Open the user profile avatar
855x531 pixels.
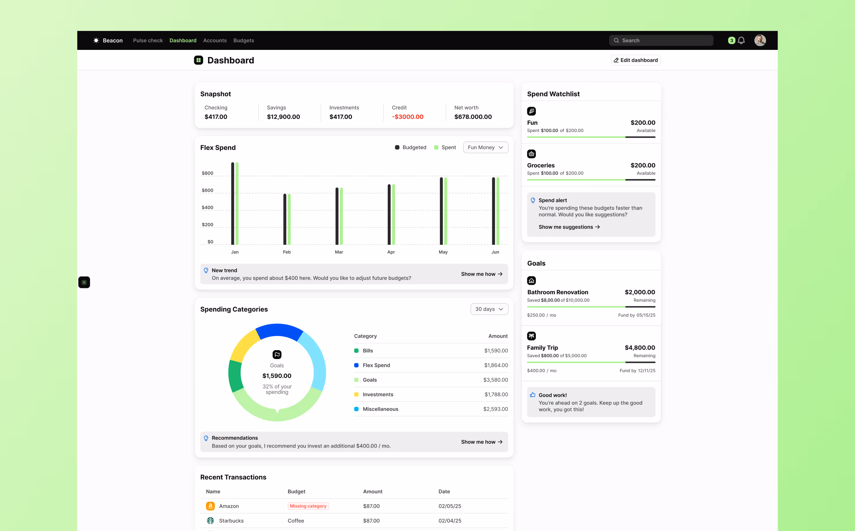(760, 40)
